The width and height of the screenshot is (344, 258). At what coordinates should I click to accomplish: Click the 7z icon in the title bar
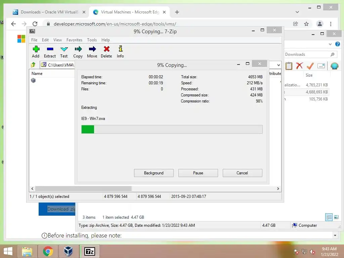32,31
